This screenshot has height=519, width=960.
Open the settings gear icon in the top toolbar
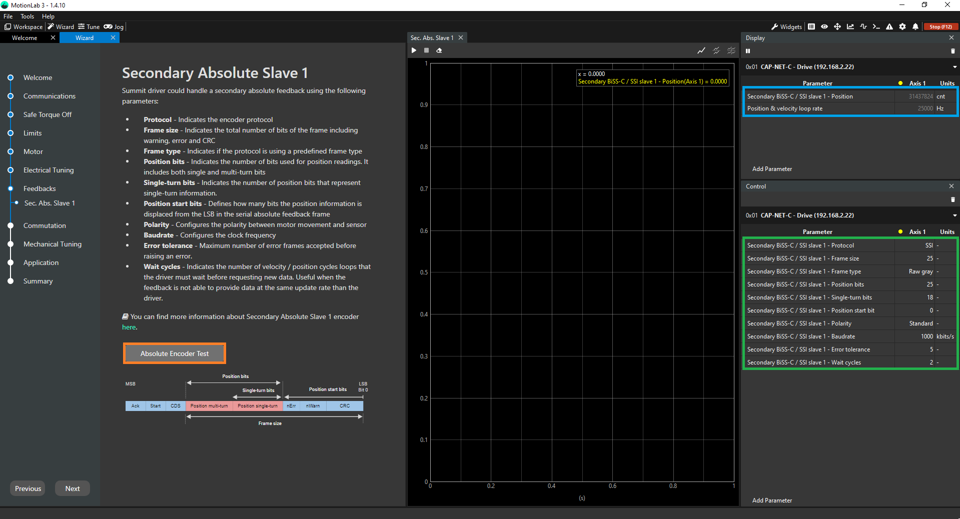pos(902,27)
